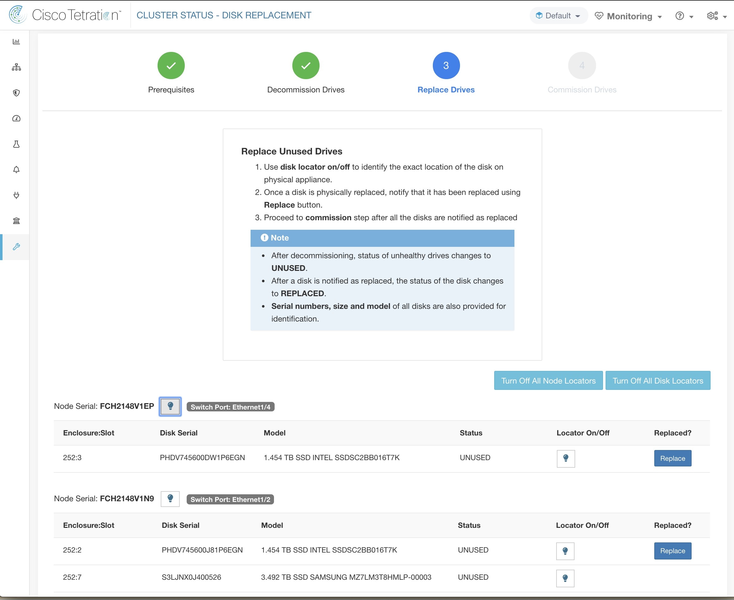Toggle locator light for disk 252:2
734x600 pixels.
coord(565,551)
